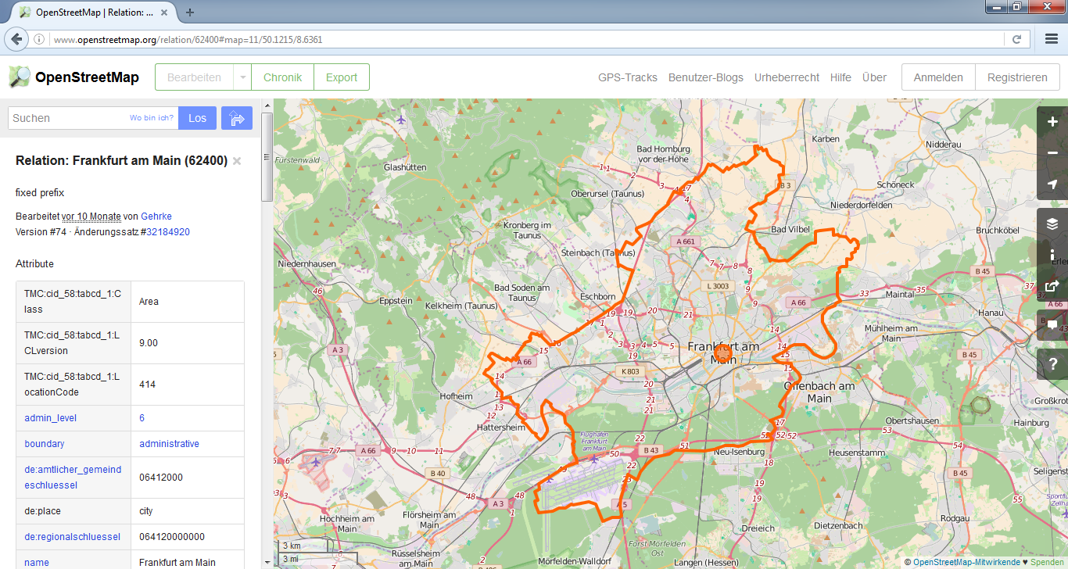Open the Urheberrecht page

pyautogui.click(x=787, y=77)
